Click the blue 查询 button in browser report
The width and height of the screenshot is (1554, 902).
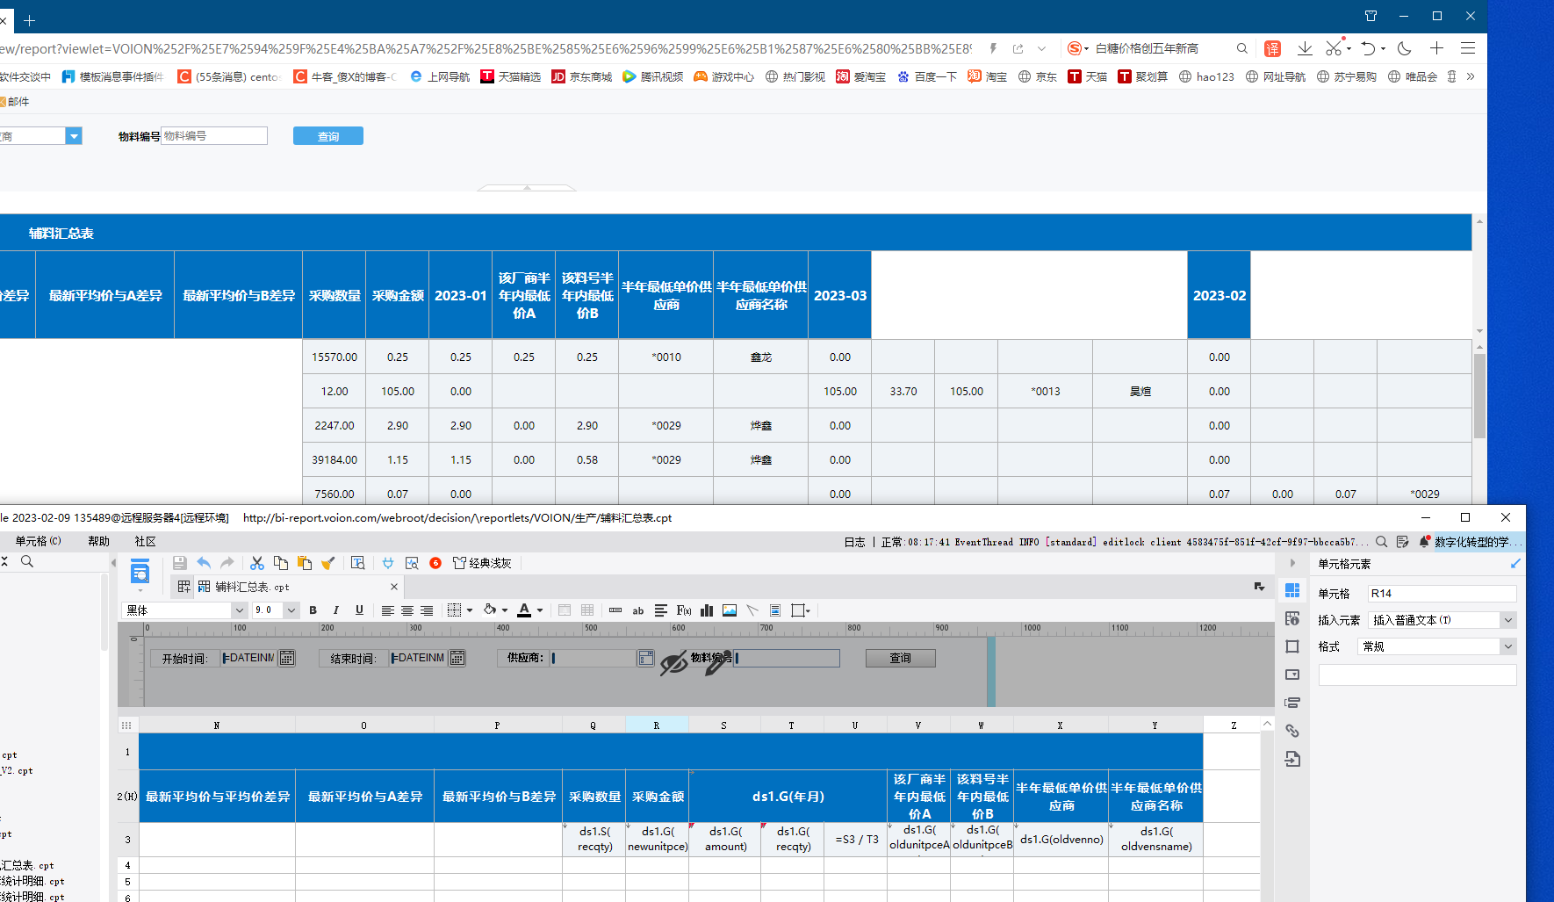tap(327, 136)
